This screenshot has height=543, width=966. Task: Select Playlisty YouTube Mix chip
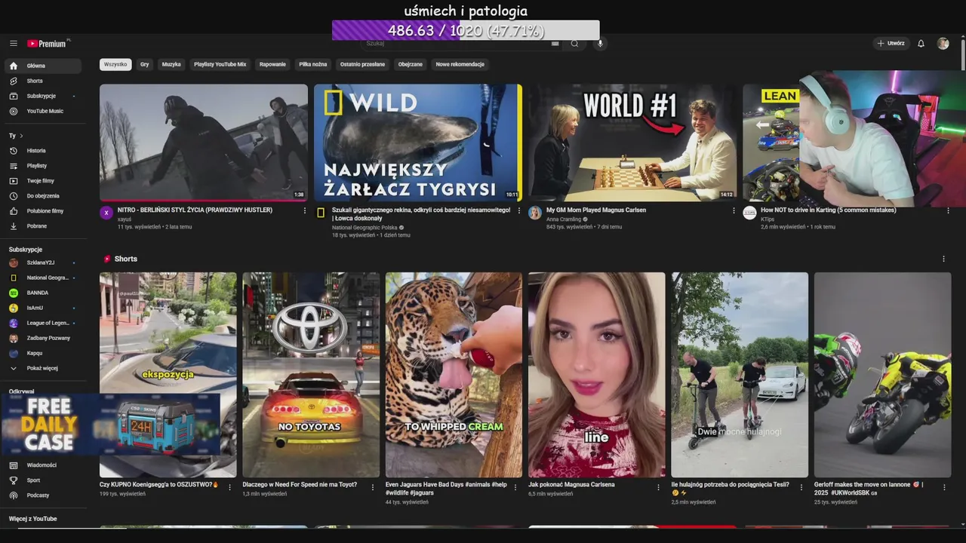click(x=220, y=65)
